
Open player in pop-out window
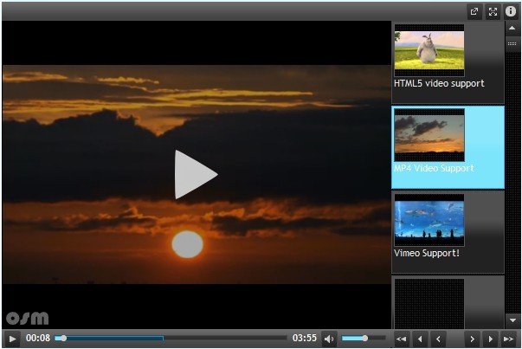click(474, 11)
